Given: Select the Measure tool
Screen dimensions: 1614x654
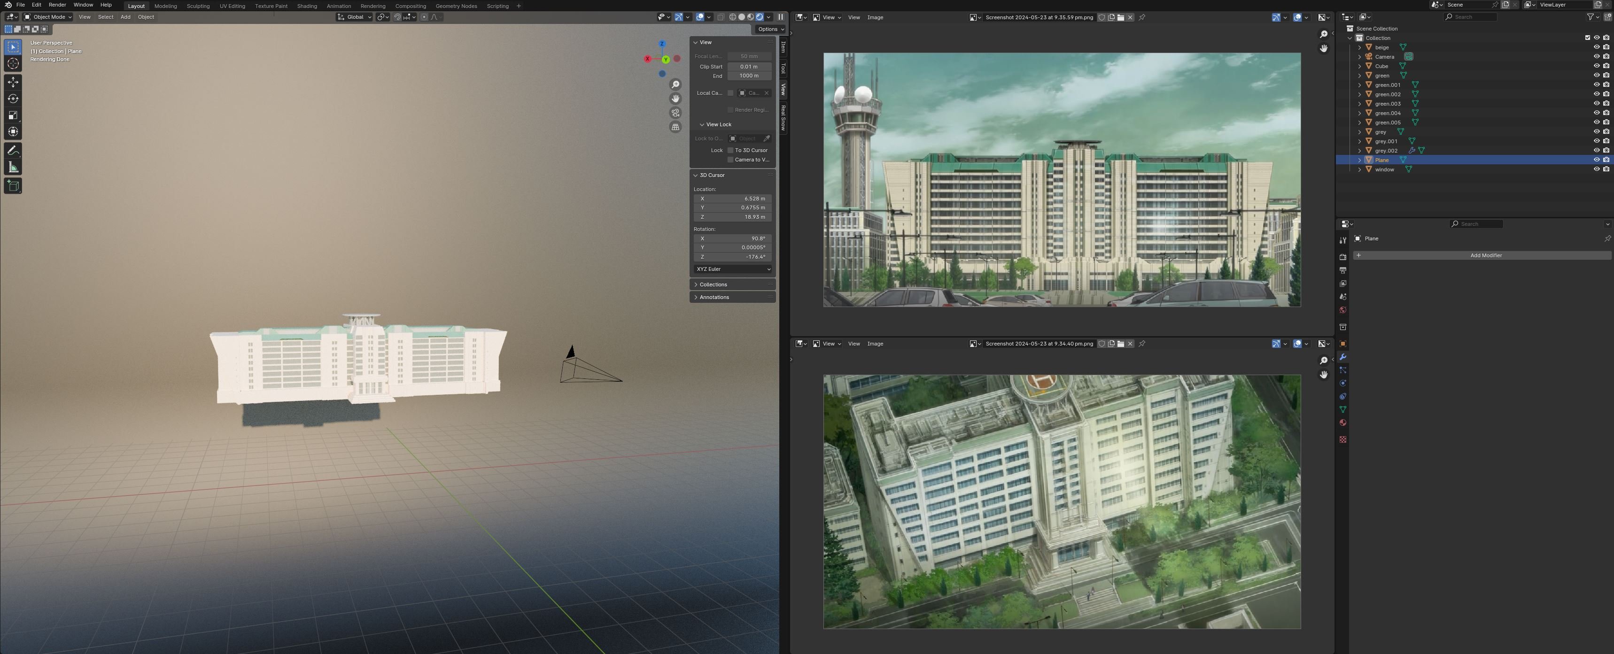Looking at the screenshot, I should (13, 167).
